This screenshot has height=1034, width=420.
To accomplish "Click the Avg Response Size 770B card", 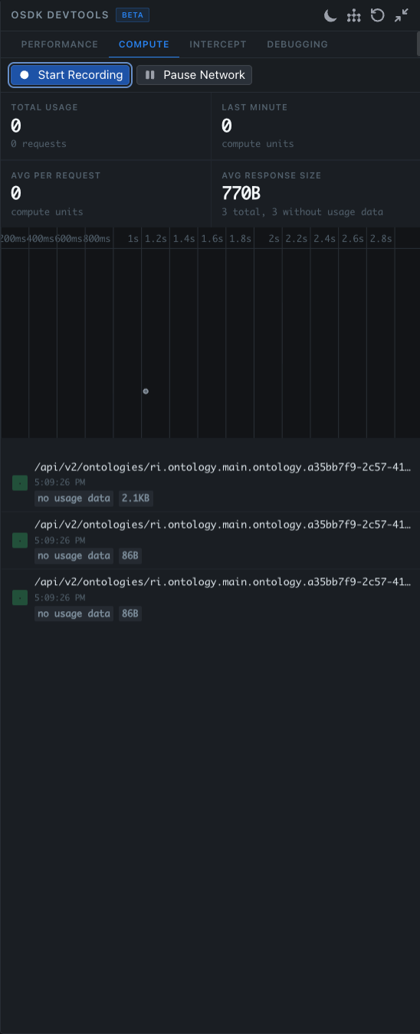I will pos(316,194).
